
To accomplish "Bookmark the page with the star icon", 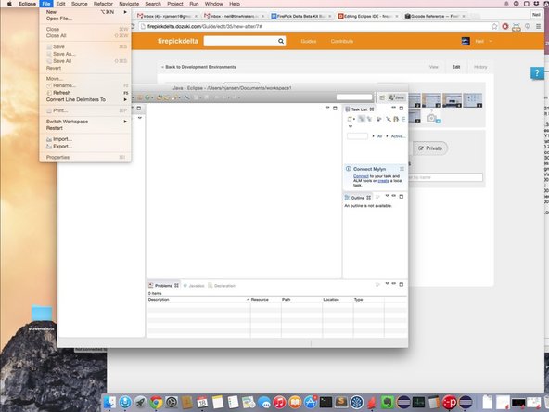I will 494,26.
